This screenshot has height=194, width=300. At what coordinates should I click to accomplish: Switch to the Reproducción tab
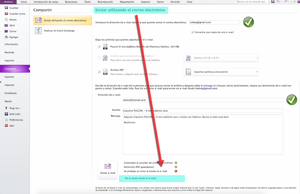point(105,2)
